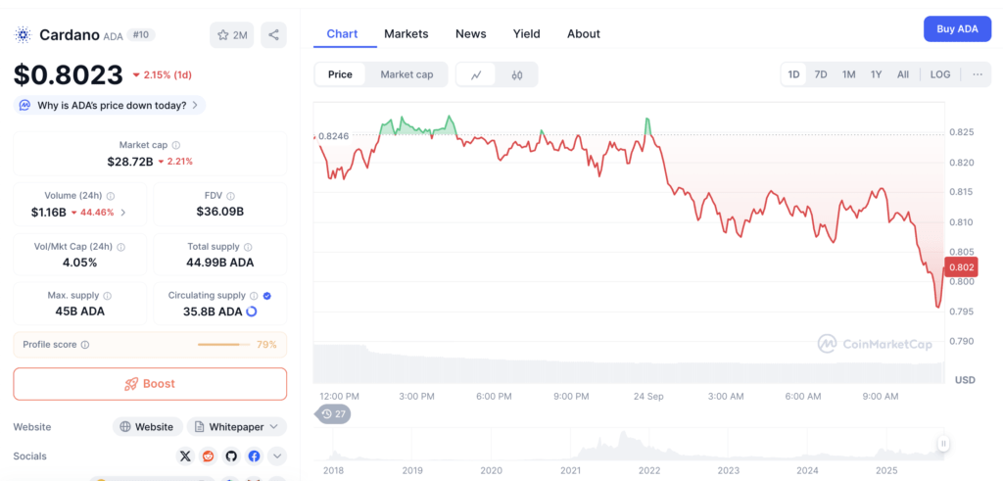
Task: Click the Buy ADA button
Action: click(x=957, y=28)
